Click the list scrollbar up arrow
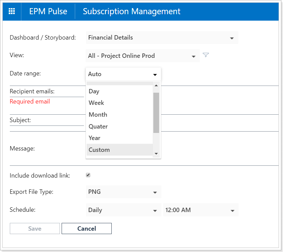This screenshot has width=283, height=252. point(156,86)
